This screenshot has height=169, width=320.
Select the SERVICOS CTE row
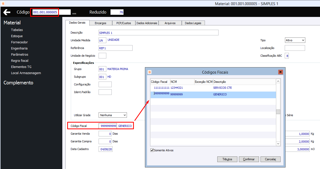coord(213,88)
